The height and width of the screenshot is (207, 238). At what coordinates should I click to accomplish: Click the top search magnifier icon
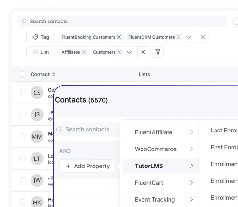point(24,21)
